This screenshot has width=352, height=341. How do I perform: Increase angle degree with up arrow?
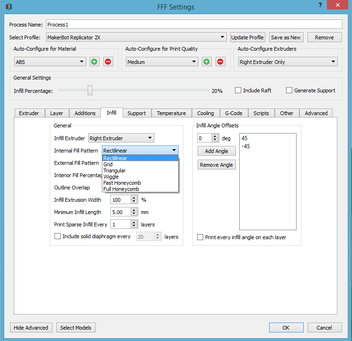pyautogui.click(x=215, y=136)
